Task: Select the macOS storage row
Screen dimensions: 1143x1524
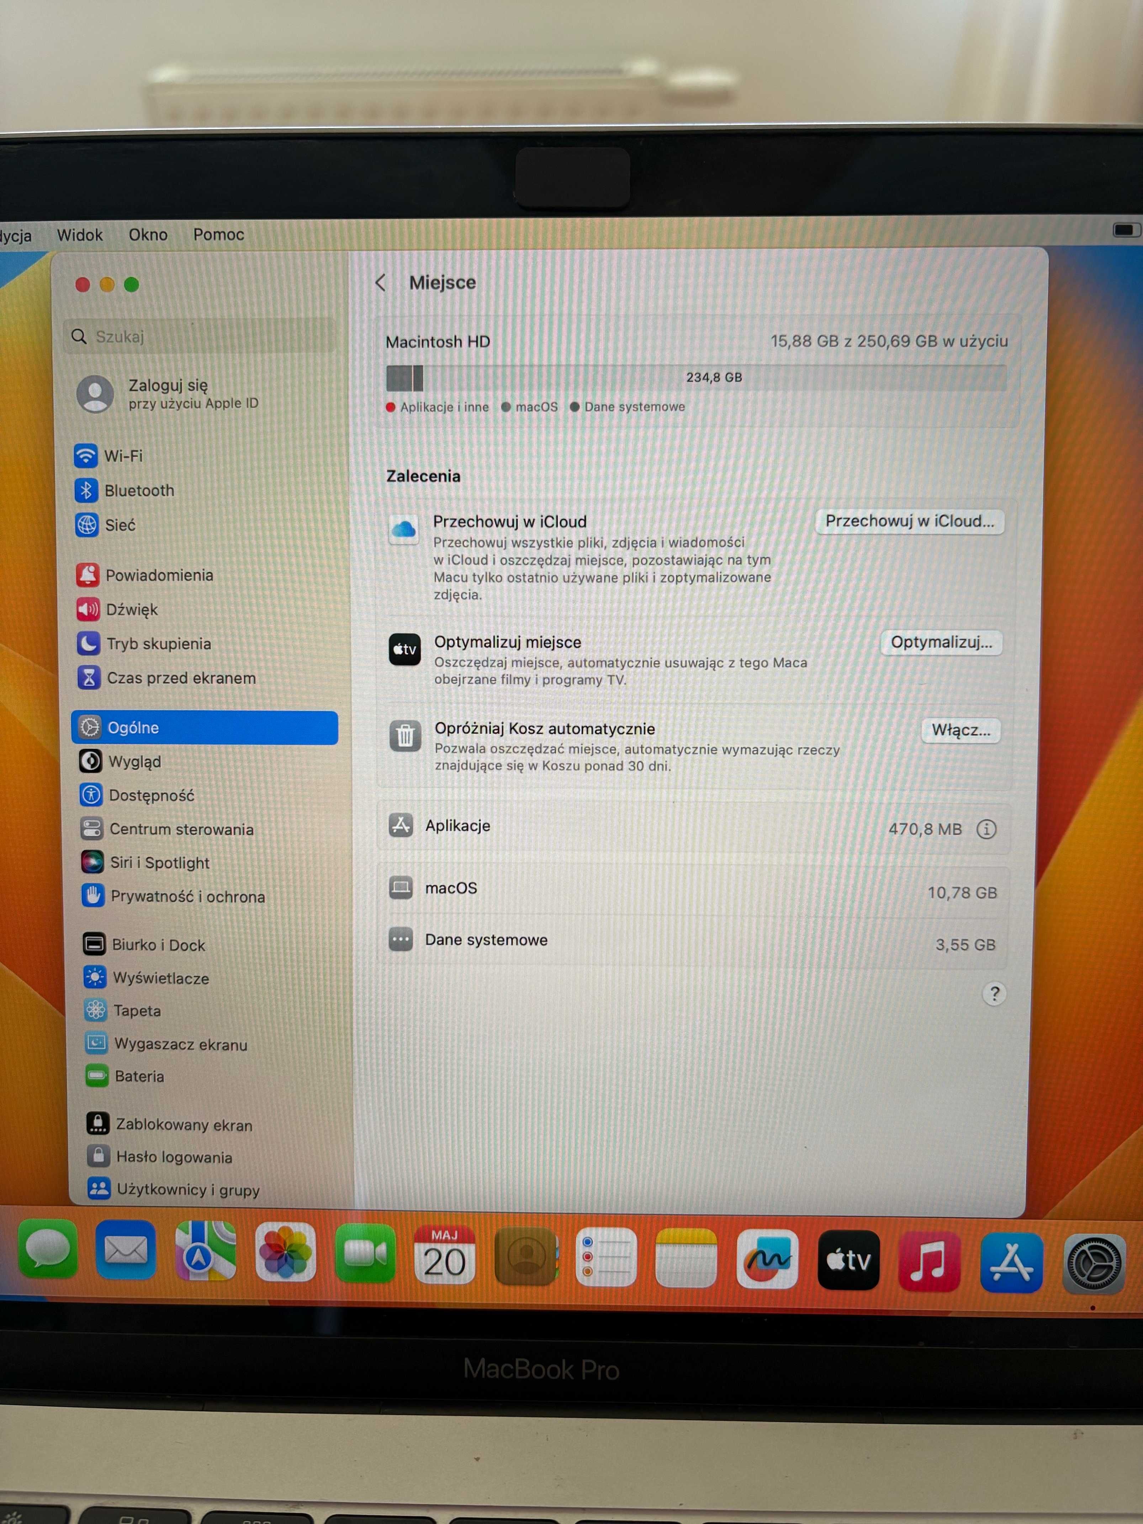Action: pyautogui.click(x=694, y=889)
